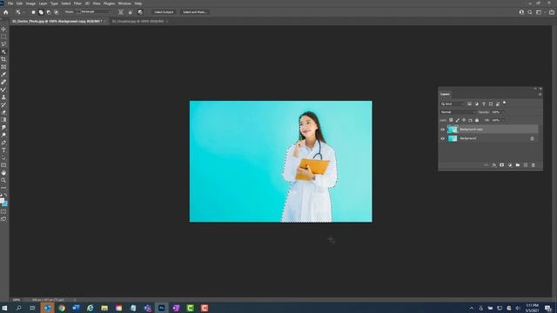Toggle type layer filter

pos(484,104)
